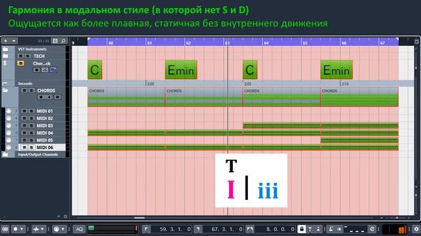Toggle monitor on the CHORDS folder track
The image size is (421, 236).
(x=49, y=97)
